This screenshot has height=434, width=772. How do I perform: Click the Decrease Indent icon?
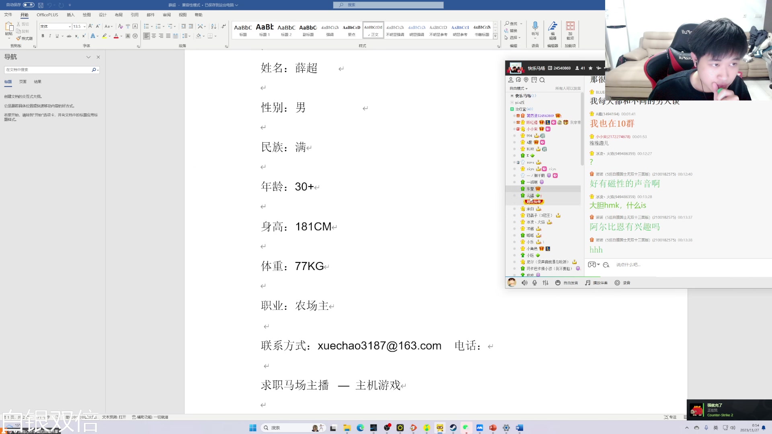click(184, 26)
